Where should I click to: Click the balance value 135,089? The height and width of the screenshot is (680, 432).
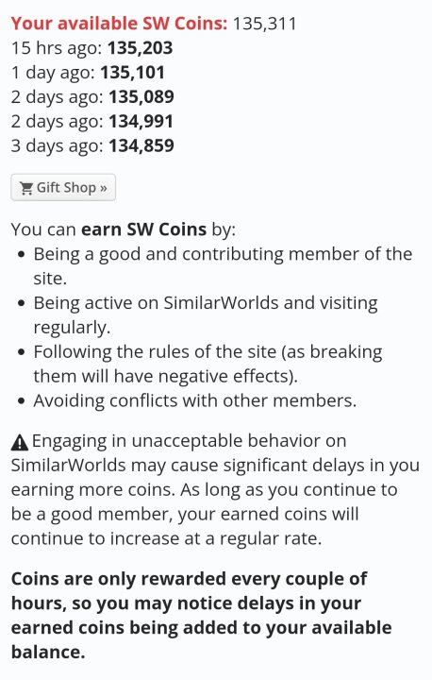click(141, 96)
